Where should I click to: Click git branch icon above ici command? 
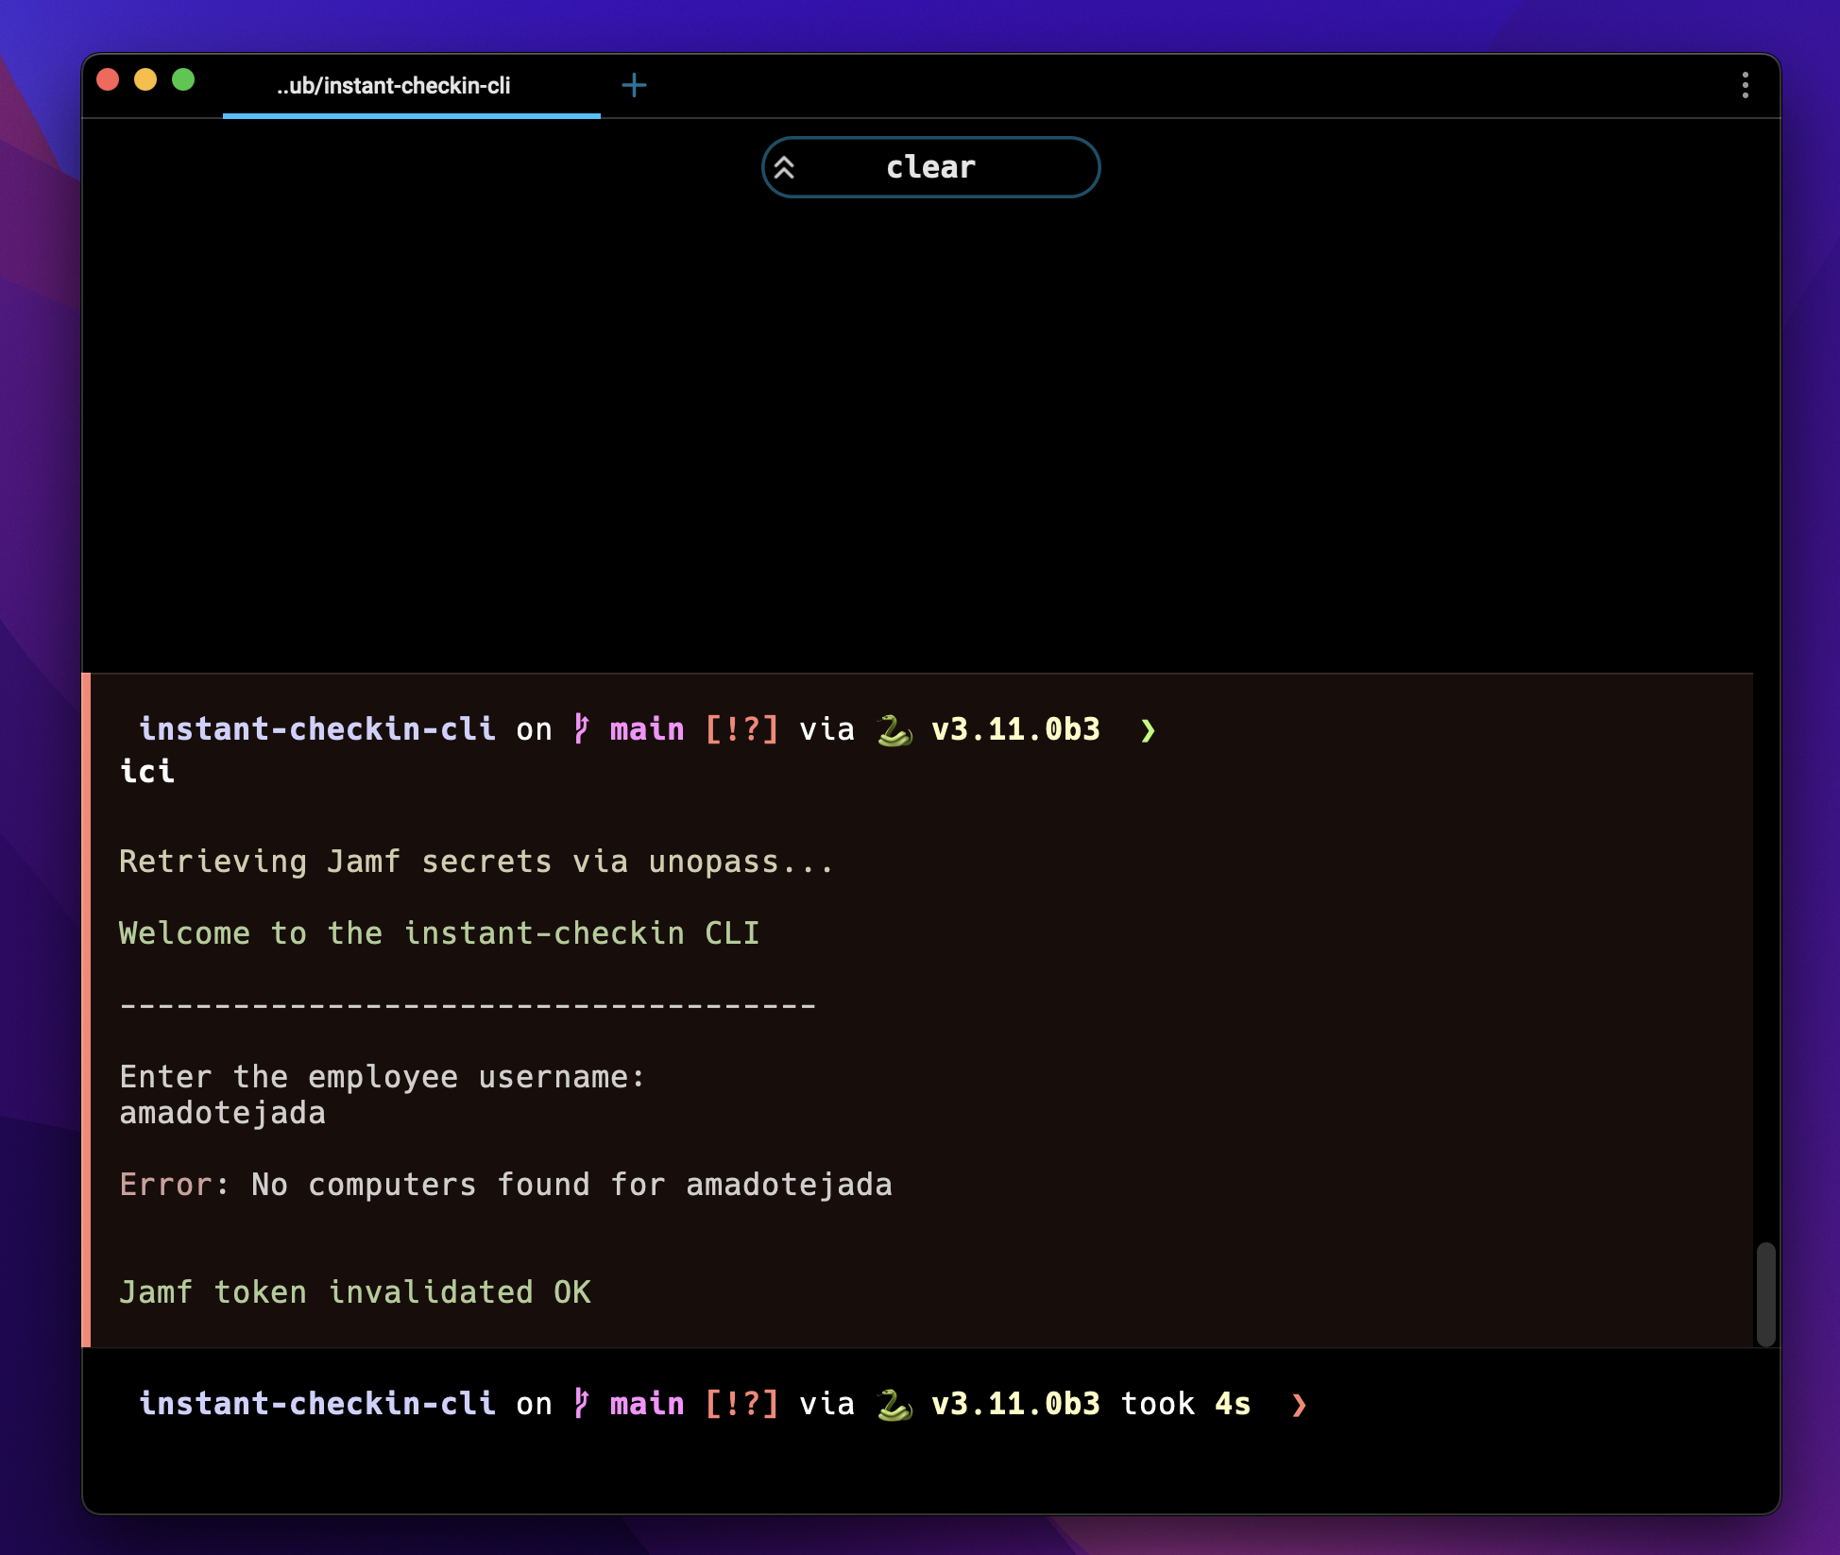click(581, 729)
